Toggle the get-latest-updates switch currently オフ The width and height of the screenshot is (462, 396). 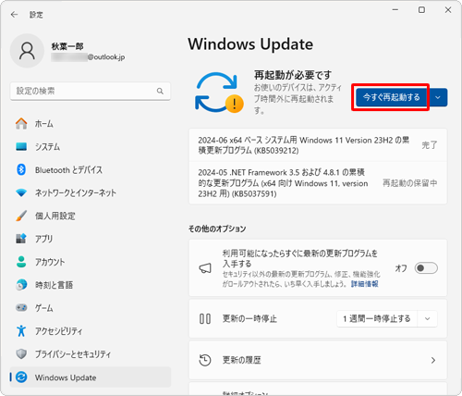[x=426, y=268]
